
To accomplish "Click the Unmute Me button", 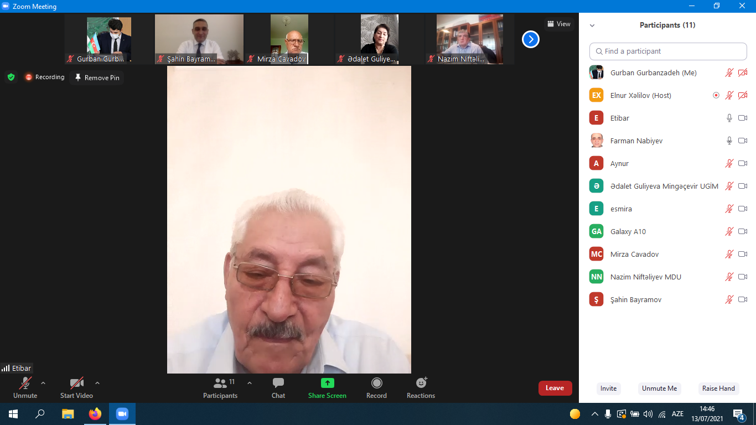I will [659, 388].
